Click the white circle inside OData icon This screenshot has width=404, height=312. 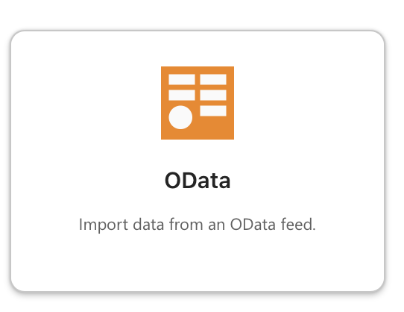coord(180,117)
